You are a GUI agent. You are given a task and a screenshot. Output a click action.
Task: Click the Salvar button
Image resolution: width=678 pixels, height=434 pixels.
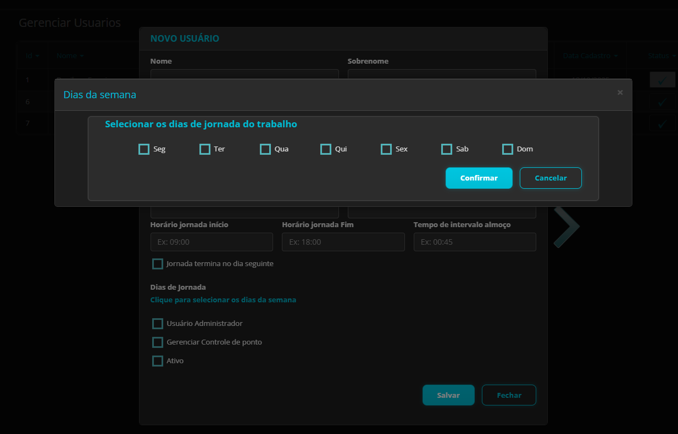448,395
